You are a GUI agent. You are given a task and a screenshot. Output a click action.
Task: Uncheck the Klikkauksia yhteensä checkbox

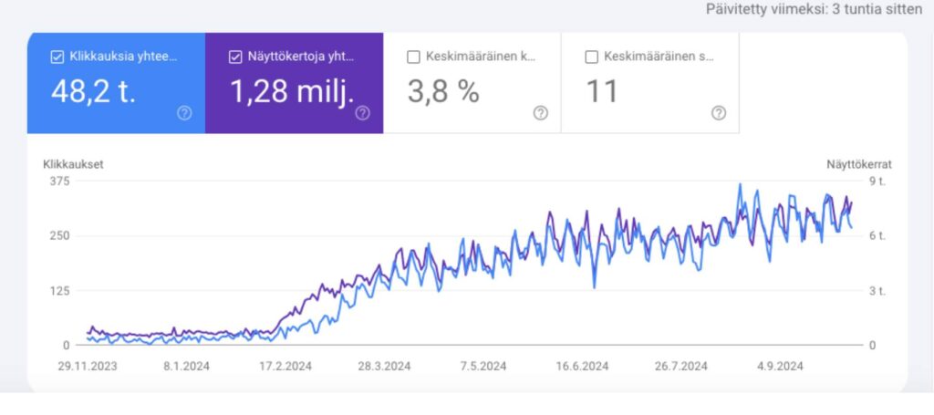click(57, 57)
